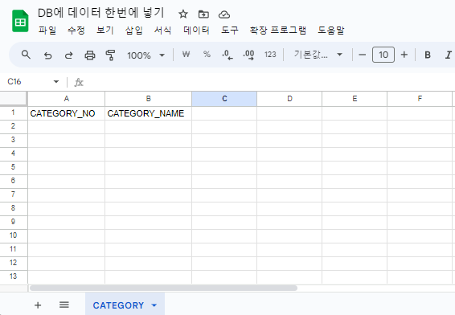Apply currency format with the won icon
455x315 pixels.
186,54
